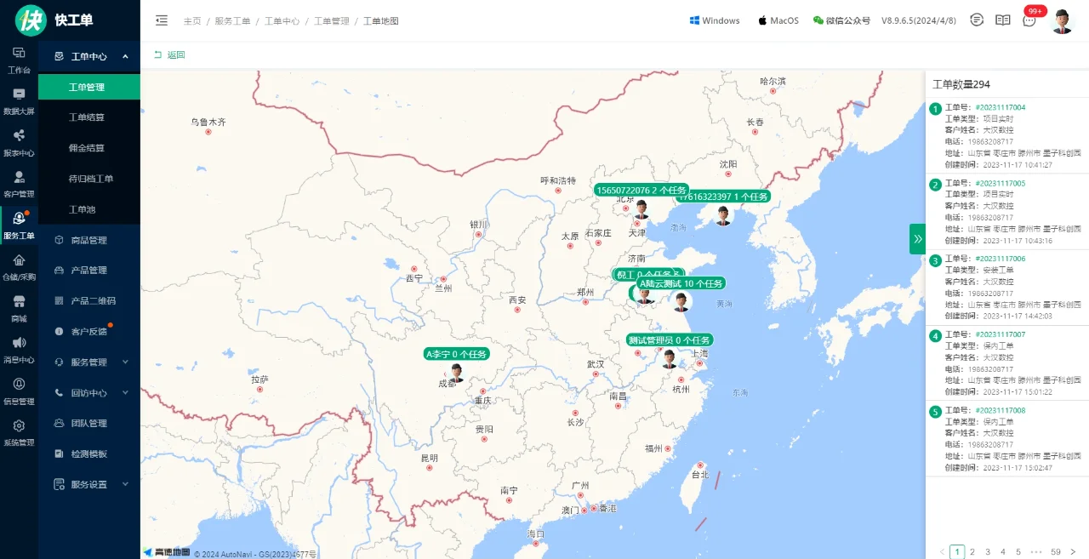Go to page 2 in pagination
The width and height of the screenshot is (1089, 559).
coord(972,551)
